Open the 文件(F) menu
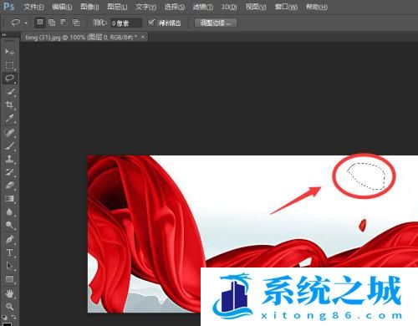This screenshot has width=418, height=326. 33,7
